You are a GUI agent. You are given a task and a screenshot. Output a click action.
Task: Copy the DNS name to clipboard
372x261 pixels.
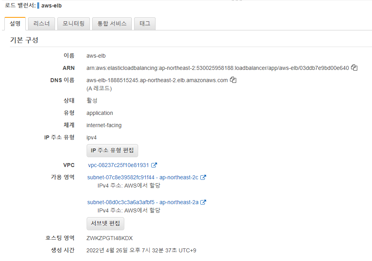pos(233,80)
